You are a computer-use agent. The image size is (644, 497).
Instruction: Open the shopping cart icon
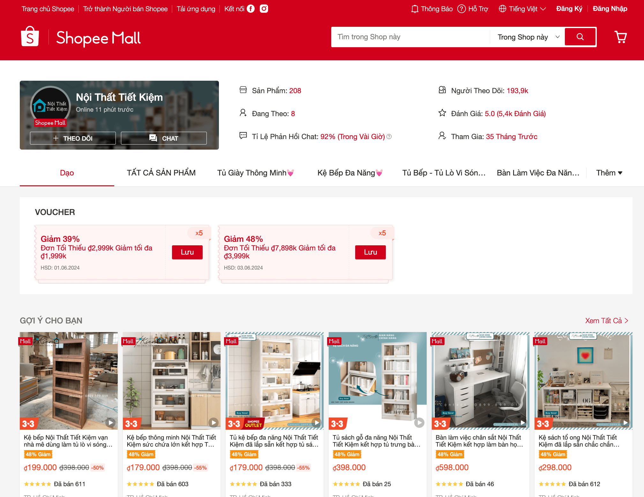coord(620,37)
